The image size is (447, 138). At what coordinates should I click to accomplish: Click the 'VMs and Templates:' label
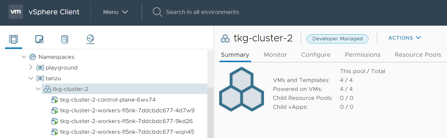click(301, 80)
